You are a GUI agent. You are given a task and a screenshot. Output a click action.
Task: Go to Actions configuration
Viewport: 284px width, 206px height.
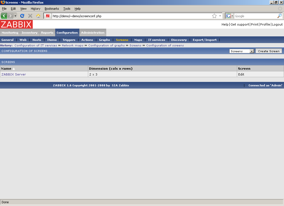(87, 40)
